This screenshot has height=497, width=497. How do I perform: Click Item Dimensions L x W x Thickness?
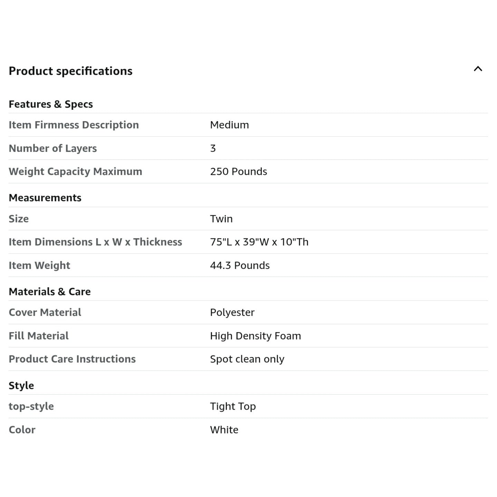click(x=95, y=242)
